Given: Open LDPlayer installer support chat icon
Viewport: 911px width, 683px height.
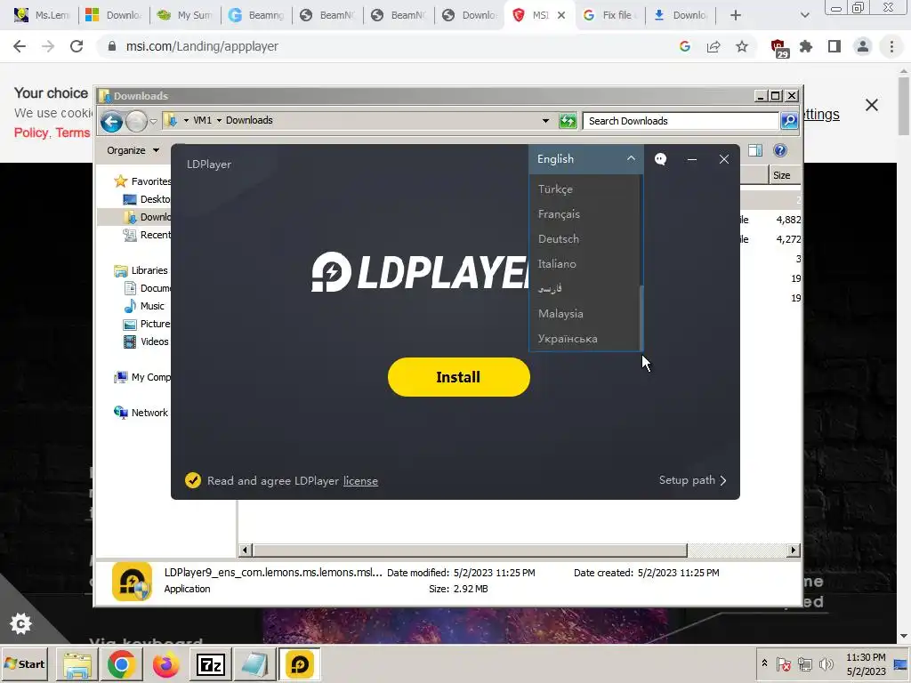Looking at the screenshot, I should point(661,159).
